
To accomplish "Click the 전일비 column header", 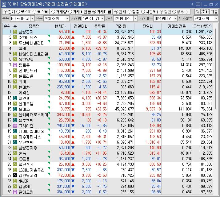I will (x=148, y=26).
